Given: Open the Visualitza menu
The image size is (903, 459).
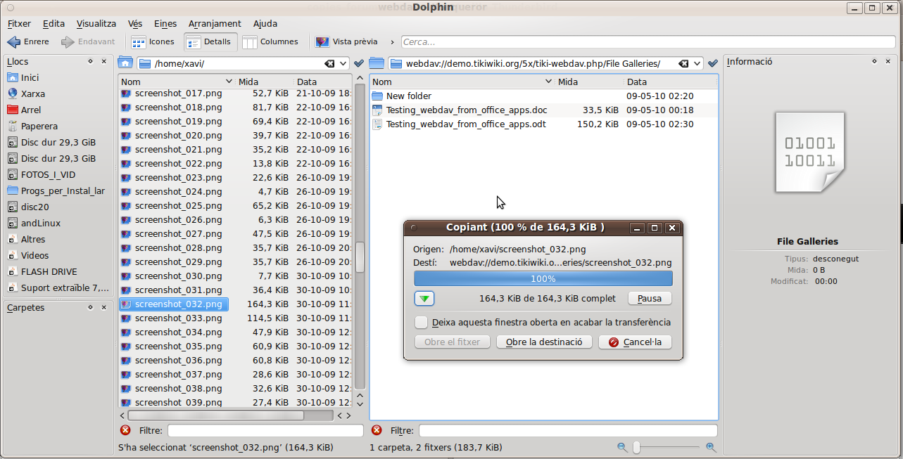Looking at the screenshot, I should [x=96, y=24].
